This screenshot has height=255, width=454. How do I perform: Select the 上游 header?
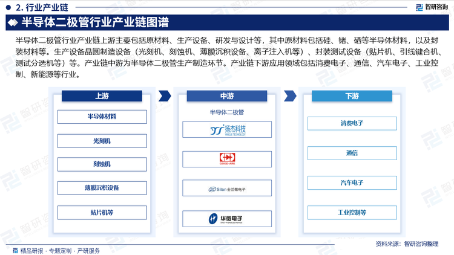point(102,96)
